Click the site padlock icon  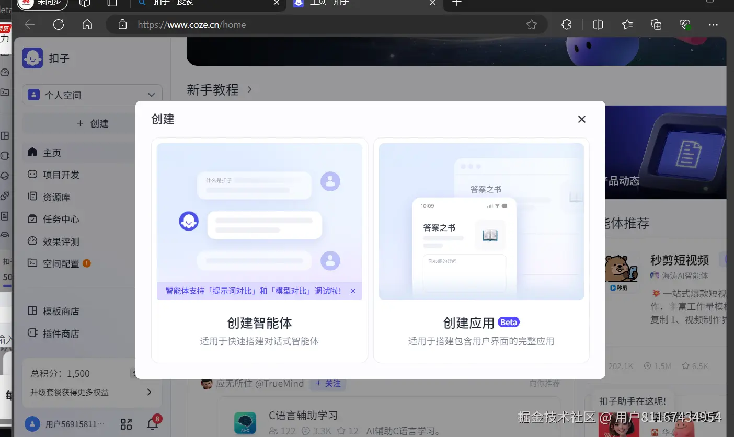coord(122,25)
